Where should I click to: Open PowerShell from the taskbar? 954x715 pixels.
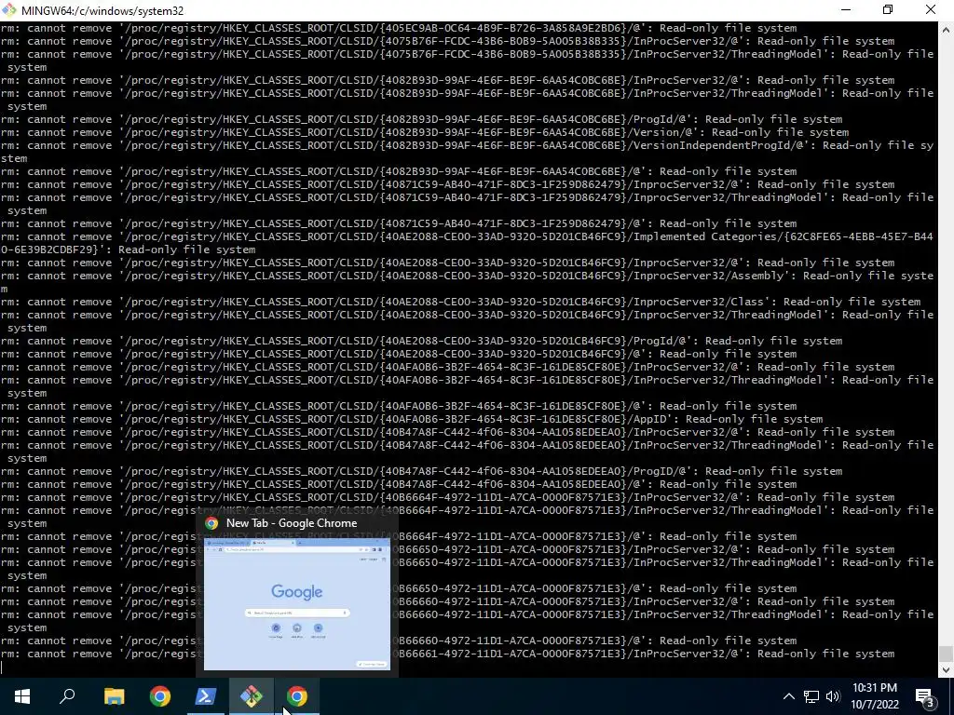point(206,696)
